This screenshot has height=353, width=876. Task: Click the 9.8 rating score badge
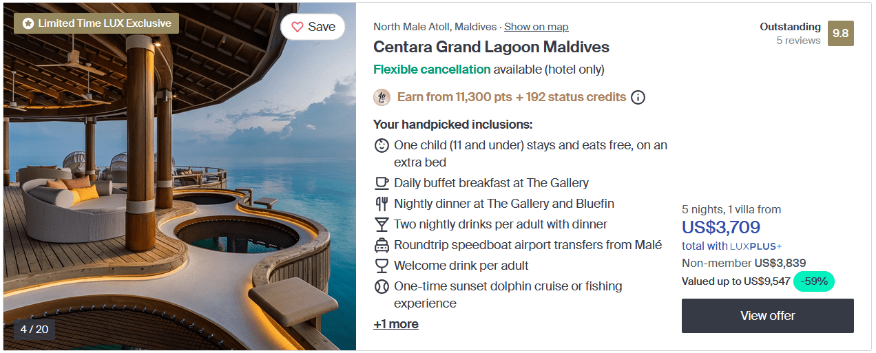point(841,33)
